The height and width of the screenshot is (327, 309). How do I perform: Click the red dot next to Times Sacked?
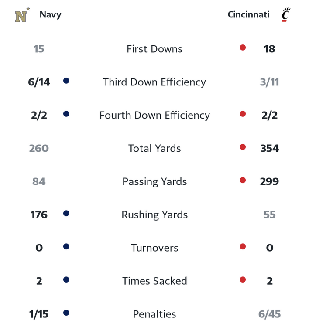point(243,279)
